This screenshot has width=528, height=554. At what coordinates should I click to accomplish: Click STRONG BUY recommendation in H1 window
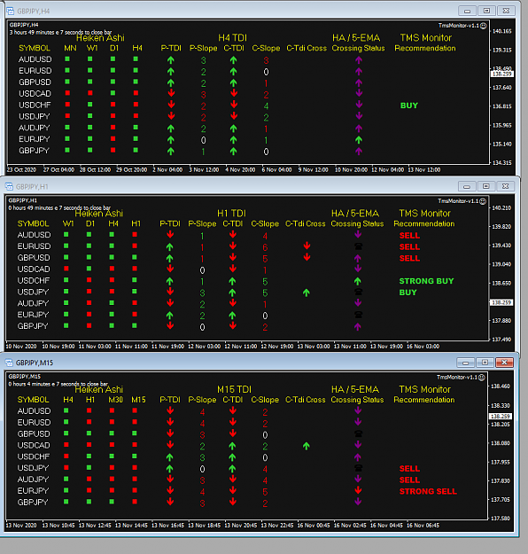pyautogui.click(x=426, y=281)
